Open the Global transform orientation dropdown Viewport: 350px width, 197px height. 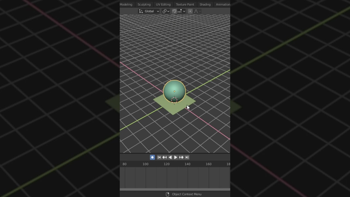click(149, 11)
